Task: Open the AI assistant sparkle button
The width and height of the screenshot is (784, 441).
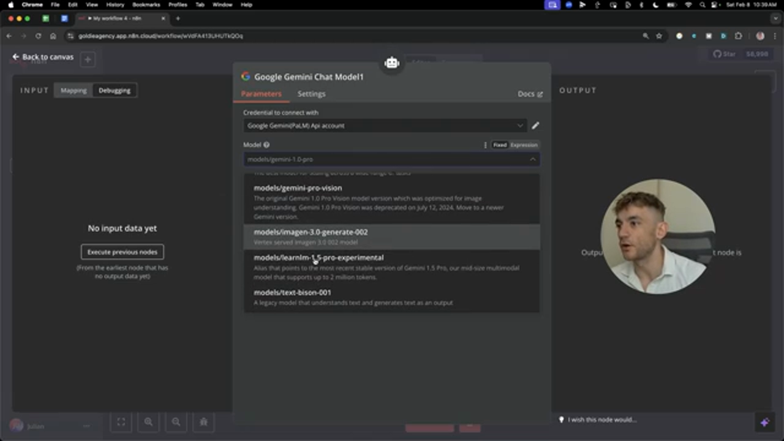Action: 764,423
